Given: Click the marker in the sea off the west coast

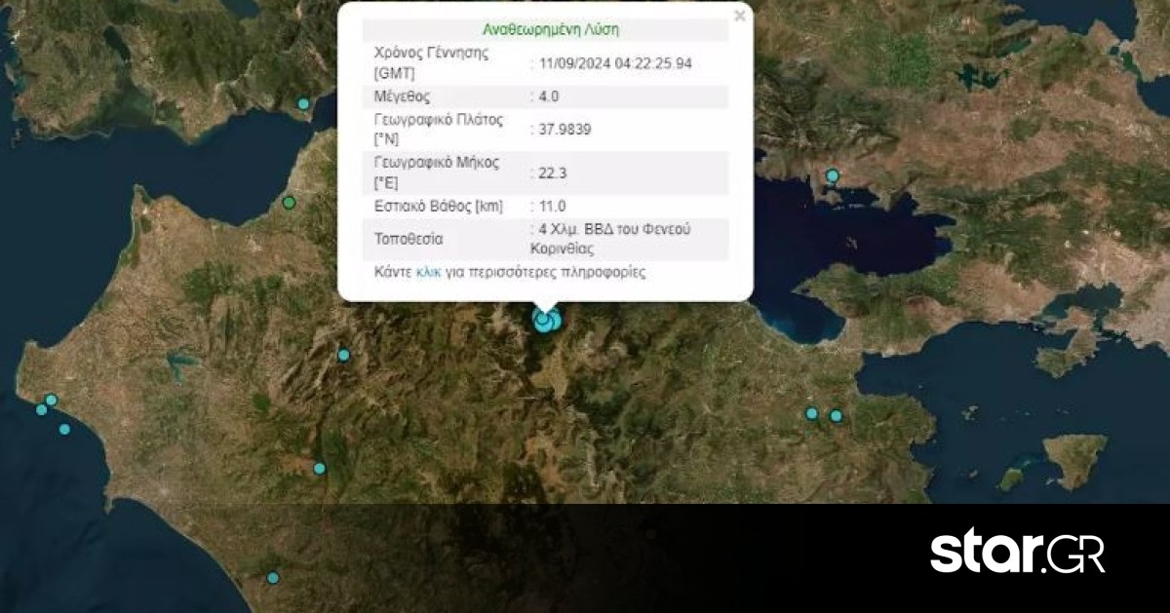Looking at the screenshot, I should point(64,429).
